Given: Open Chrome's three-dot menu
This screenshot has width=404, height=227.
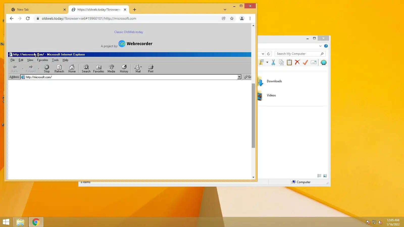Looking at the screenshot, I should pos(250,18).
